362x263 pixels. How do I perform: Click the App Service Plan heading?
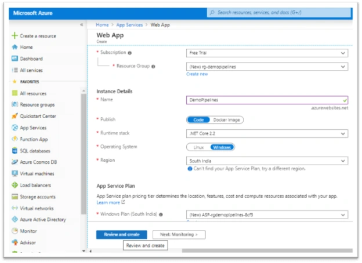point(115,186)
